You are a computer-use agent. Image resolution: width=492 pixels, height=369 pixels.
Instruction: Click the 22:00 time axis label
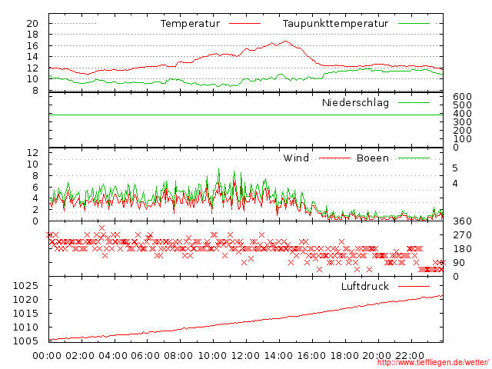[x=410, y=356]
